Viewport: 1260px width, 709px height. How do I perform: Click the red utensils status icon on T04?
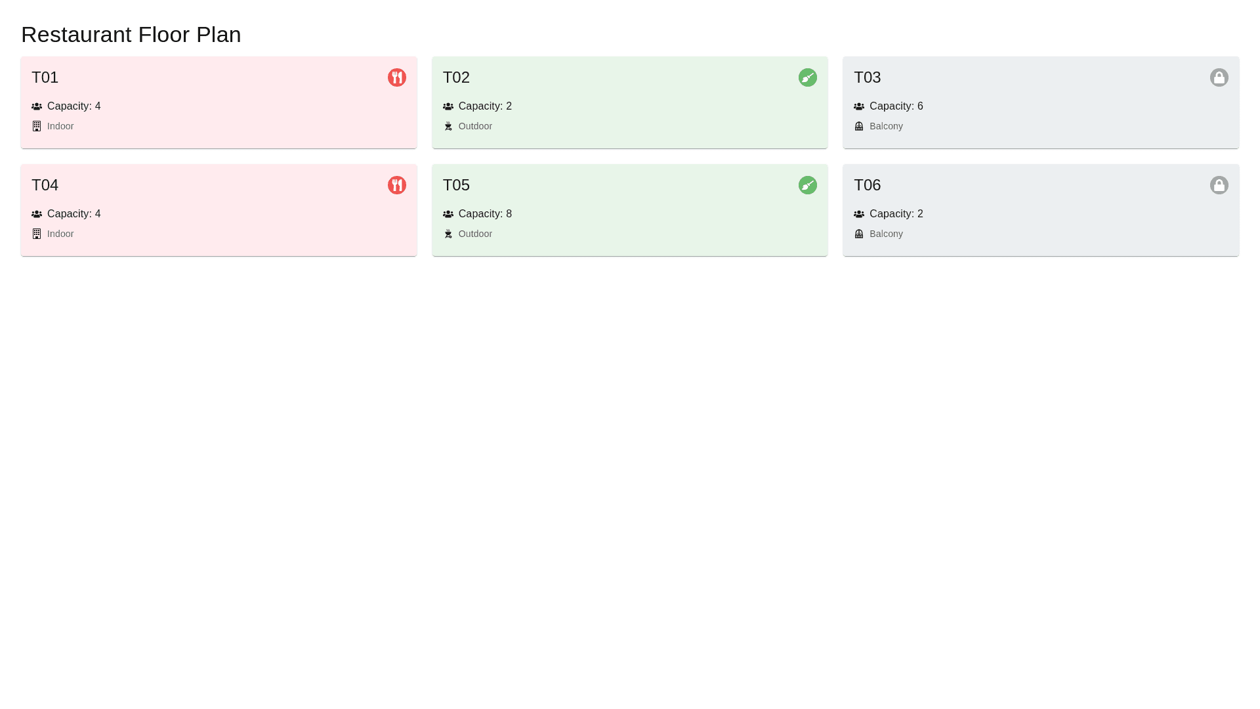(x=396, y=185)
